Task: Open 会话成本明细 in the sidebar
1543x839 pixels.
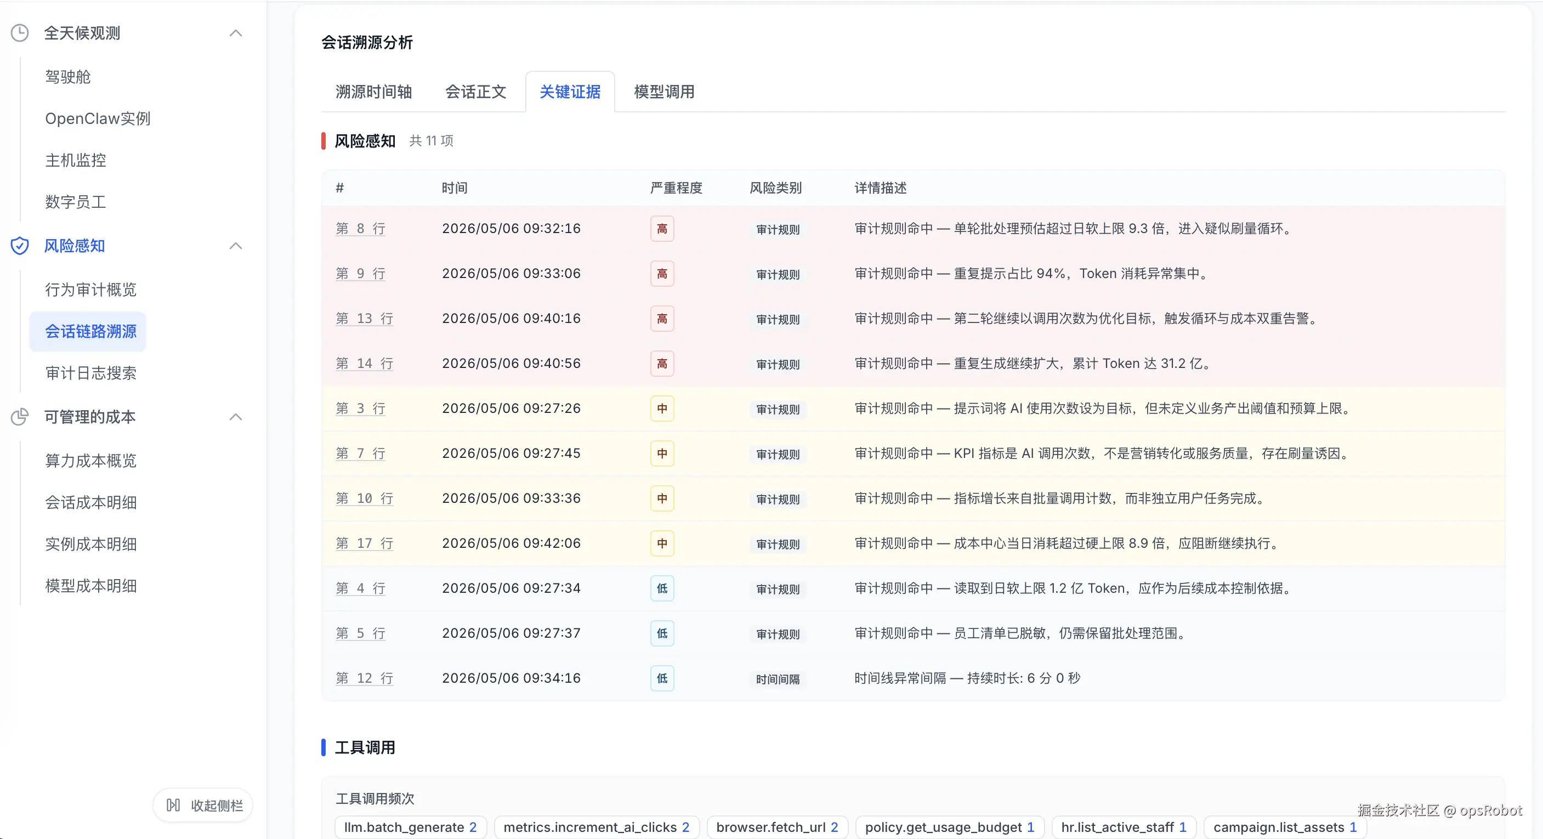Action: tap(91, 502)
